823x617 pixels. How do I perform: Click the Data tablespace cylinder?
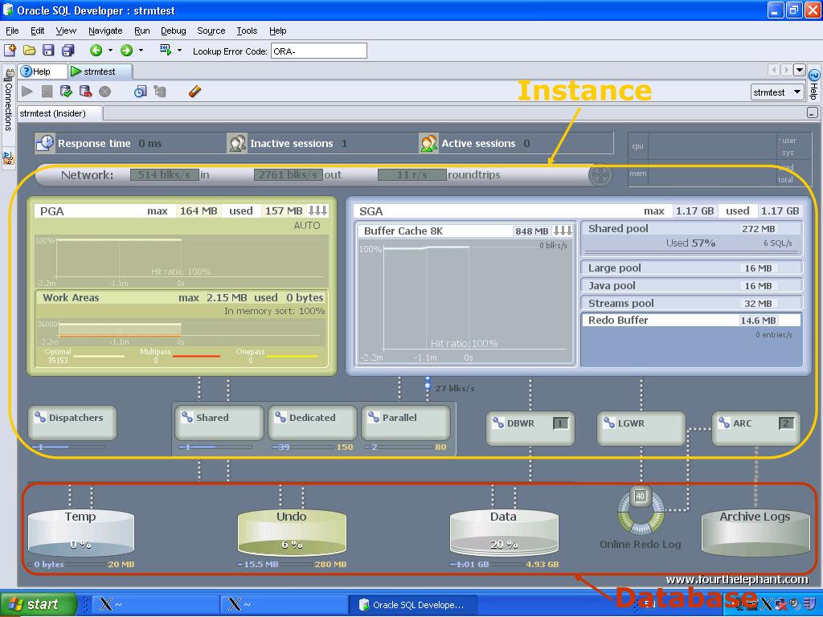pos(504,532)
